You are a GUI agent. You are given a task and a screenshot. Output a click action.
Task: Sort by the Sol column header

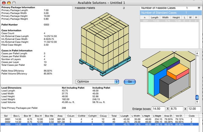pyautogui.click(x=6, y=116)
